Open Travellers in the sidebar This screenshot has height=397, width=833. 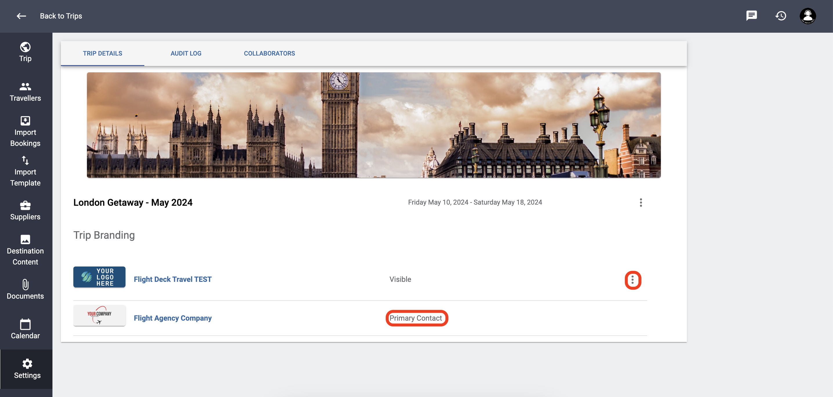[x=25, y=92]
